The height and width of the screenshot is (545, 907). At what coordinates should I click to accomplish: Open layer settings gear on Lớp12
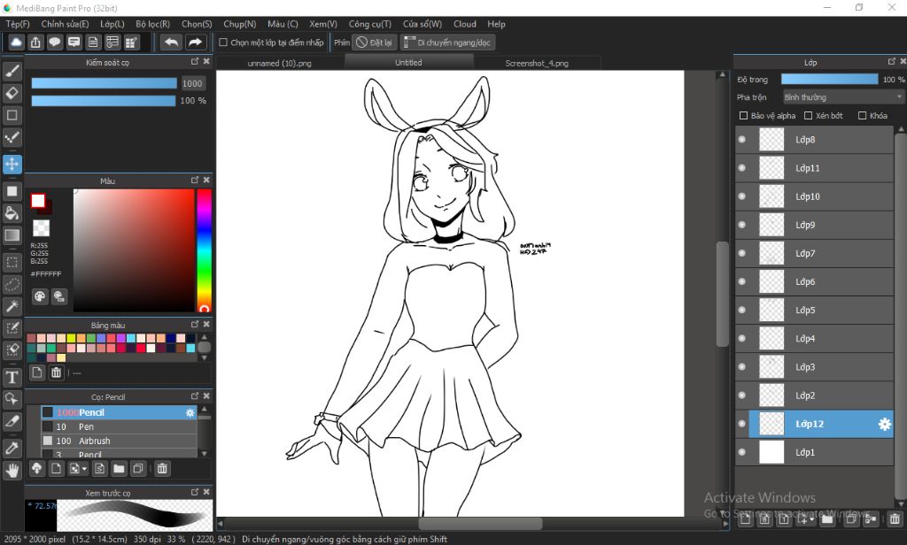point(885,424)
